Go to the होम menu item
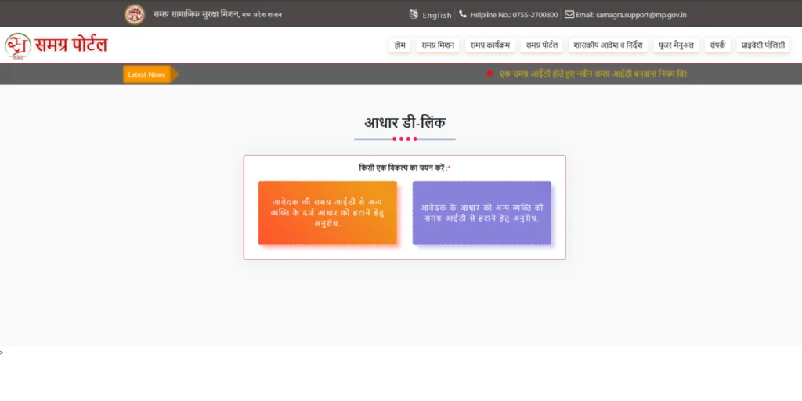The width and height of the screenshot is (802, 401). point(399,45)
